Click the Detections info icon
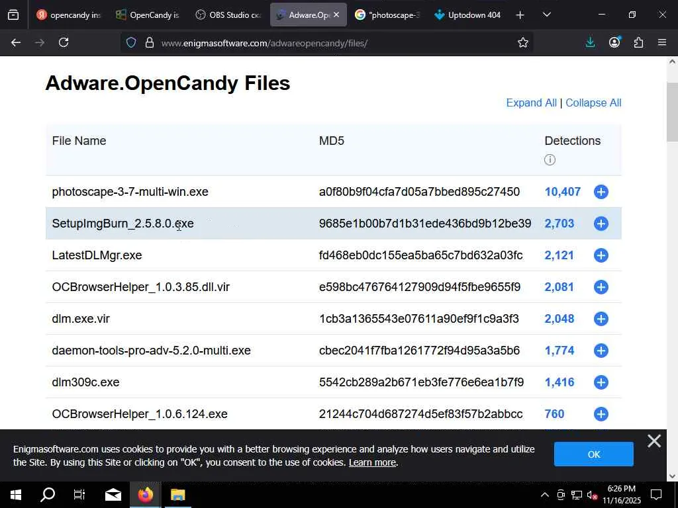The height and width of the screenshot is (508, 678). pyautogui.click(x=550, y=160)
